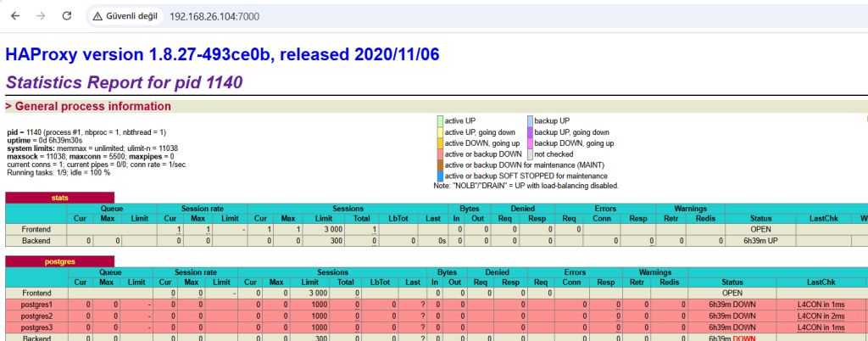This screenshot has width=868, height=341.
Task: Click the browser back arrow
Action: pyautogui.click(x=15, y=16)
